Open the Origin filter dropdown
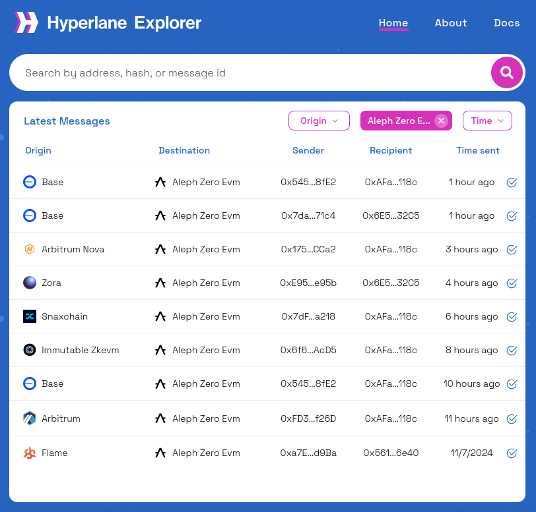Viewport: 536px width, 512px height. (x=319, y=121)
